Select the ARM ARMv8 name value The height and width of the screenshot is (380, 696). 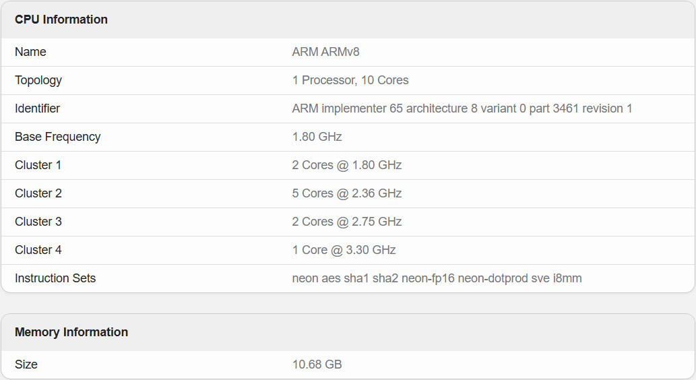pyautogui.click(x=326, y=52)
